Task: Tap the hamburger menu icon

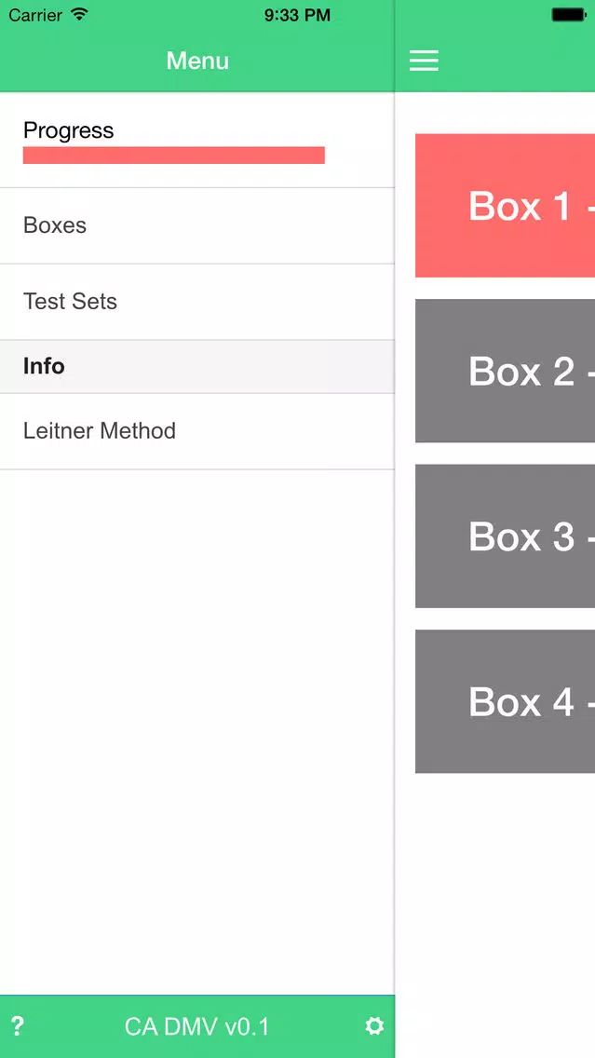Action: tap(424, 61)
